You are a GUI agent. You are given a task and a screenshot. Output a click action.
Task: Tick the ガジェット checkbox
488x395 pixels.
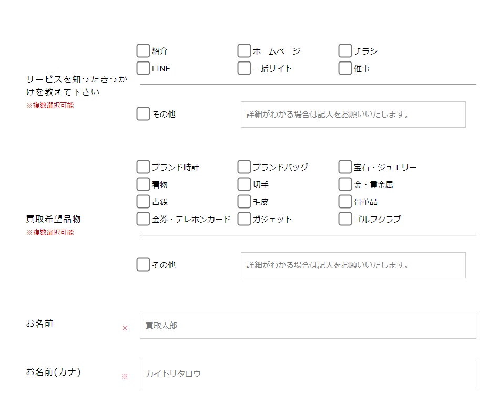[x=244, y=219]
